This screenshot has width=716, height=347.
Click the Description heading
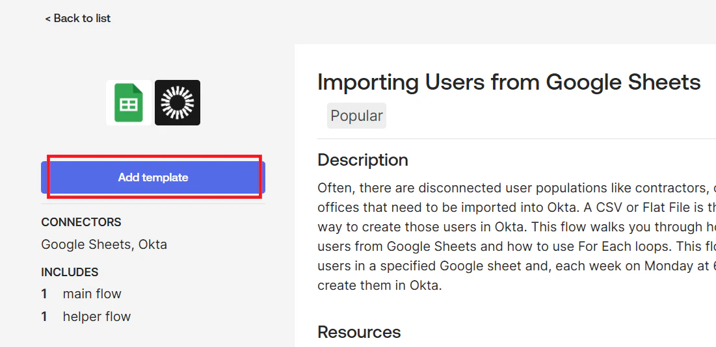(x=363, y=160)
